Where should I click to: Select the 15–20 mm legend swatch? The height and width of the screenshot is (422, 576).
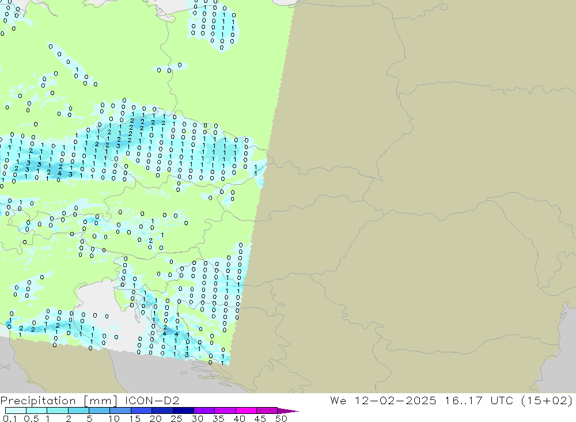tap(142, 410)
